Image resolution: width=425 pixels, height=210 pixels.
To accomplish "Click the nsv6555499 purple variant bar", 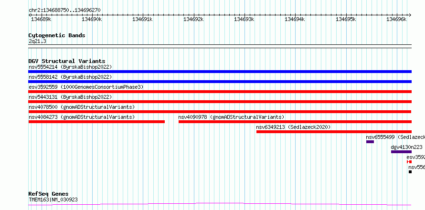I will [x=370, y=142].
